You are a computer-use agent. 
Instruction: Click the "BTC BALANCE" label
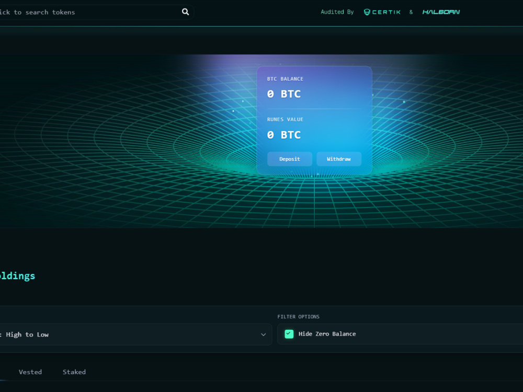(x=285, y=79)
